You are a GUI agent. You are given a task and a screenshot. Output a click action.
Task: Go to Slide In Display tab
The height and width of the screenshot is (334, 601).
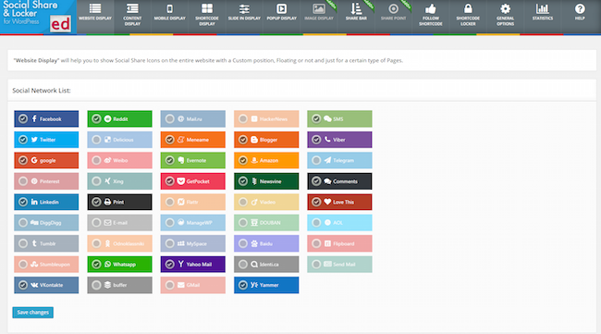pyautogui.click(x=244, y=17)
